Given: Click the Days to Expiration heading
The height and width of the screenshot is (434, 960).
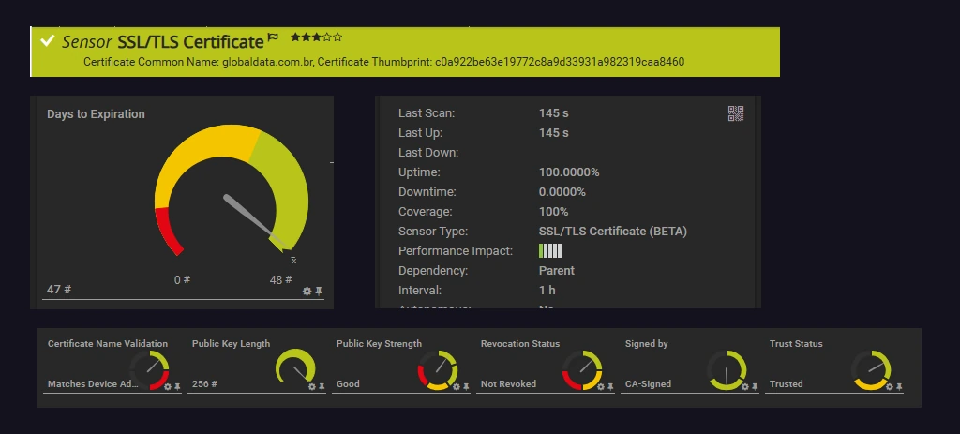Looking at the screenshot, I should pos(97,113).
